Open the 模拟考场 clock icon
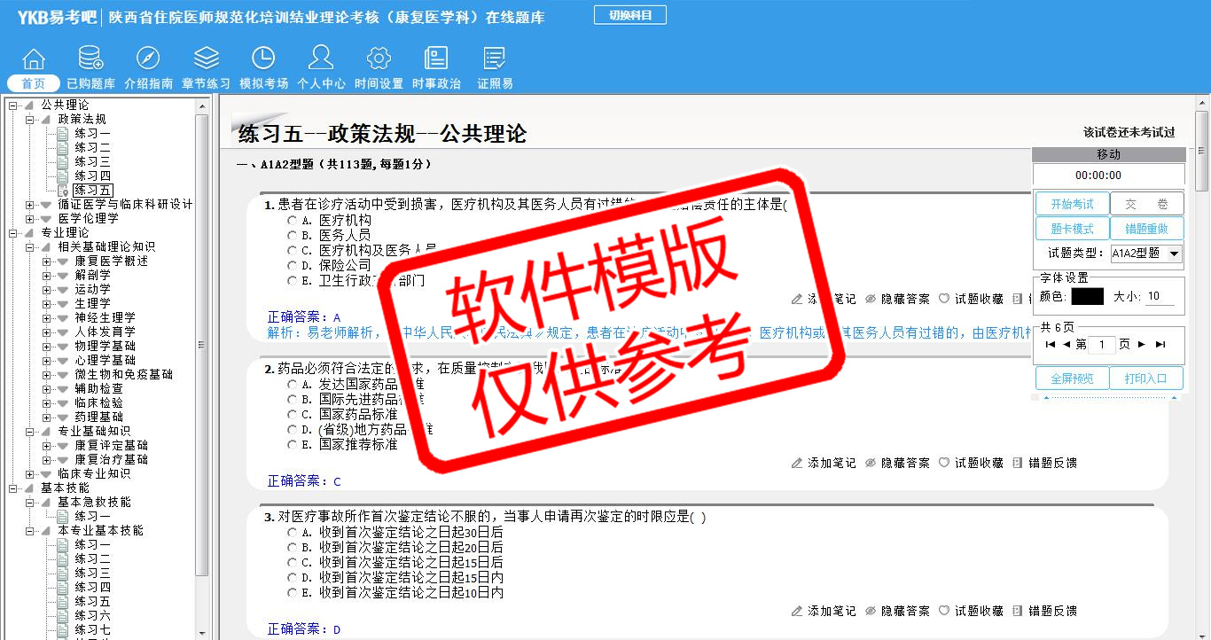The width and height of the screenshot is (1211, 640). (x=263, y=59)
